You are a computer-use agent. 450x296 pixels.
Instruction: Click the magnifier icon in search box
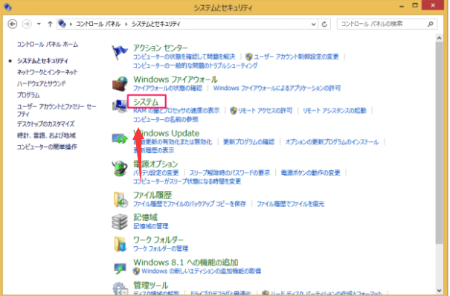tap(430, 24)
